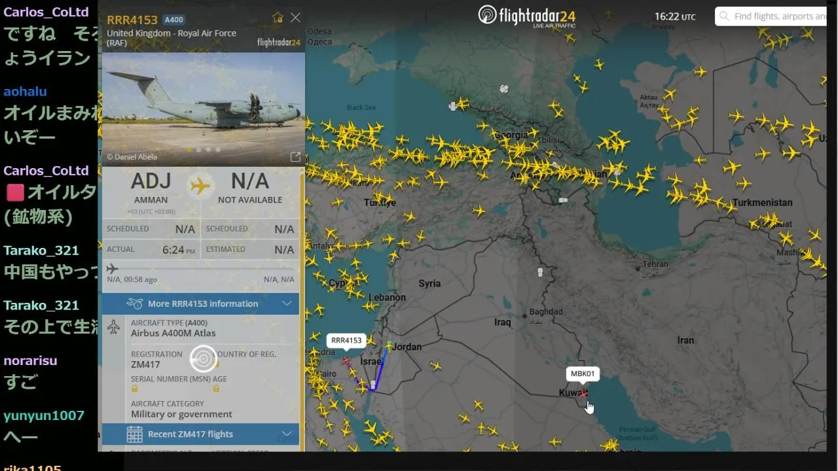Expand More RRR4153 information section
The width and height of the screenshot is (838, 471).
coord(201,304)
